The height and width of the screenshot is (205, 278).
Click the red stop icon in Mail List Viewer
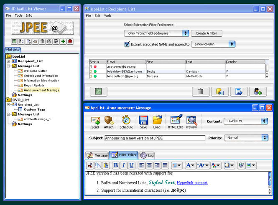coord(70,41)
